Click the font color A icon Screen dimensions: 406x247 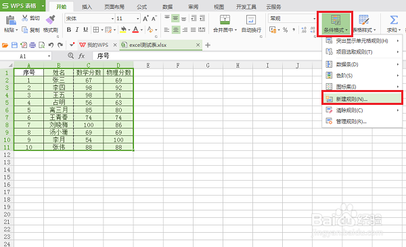[x=135, y=30]
